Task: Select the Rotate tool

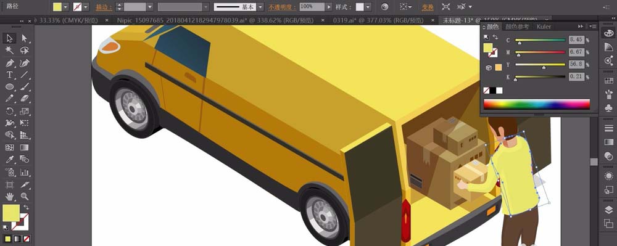Action: coord(9,111)
